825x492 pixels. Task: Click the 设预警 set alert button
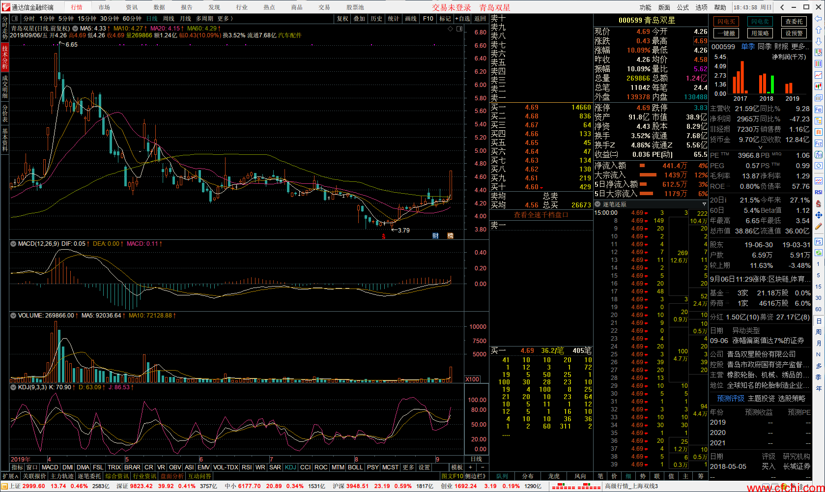(x=794, y=33)
